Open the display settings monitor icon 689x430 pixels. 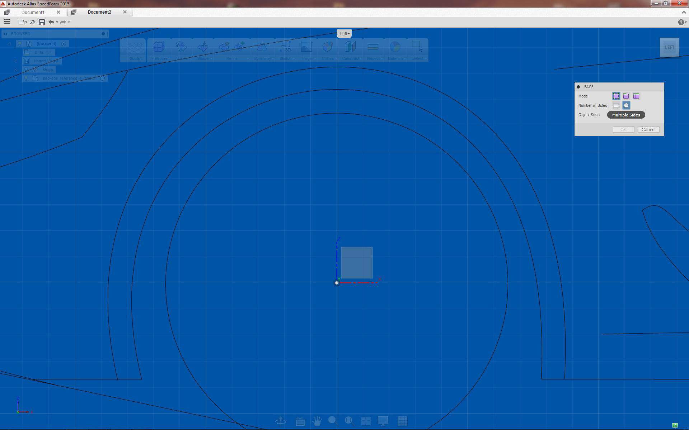pyautogui.click(x=383, y=421)
